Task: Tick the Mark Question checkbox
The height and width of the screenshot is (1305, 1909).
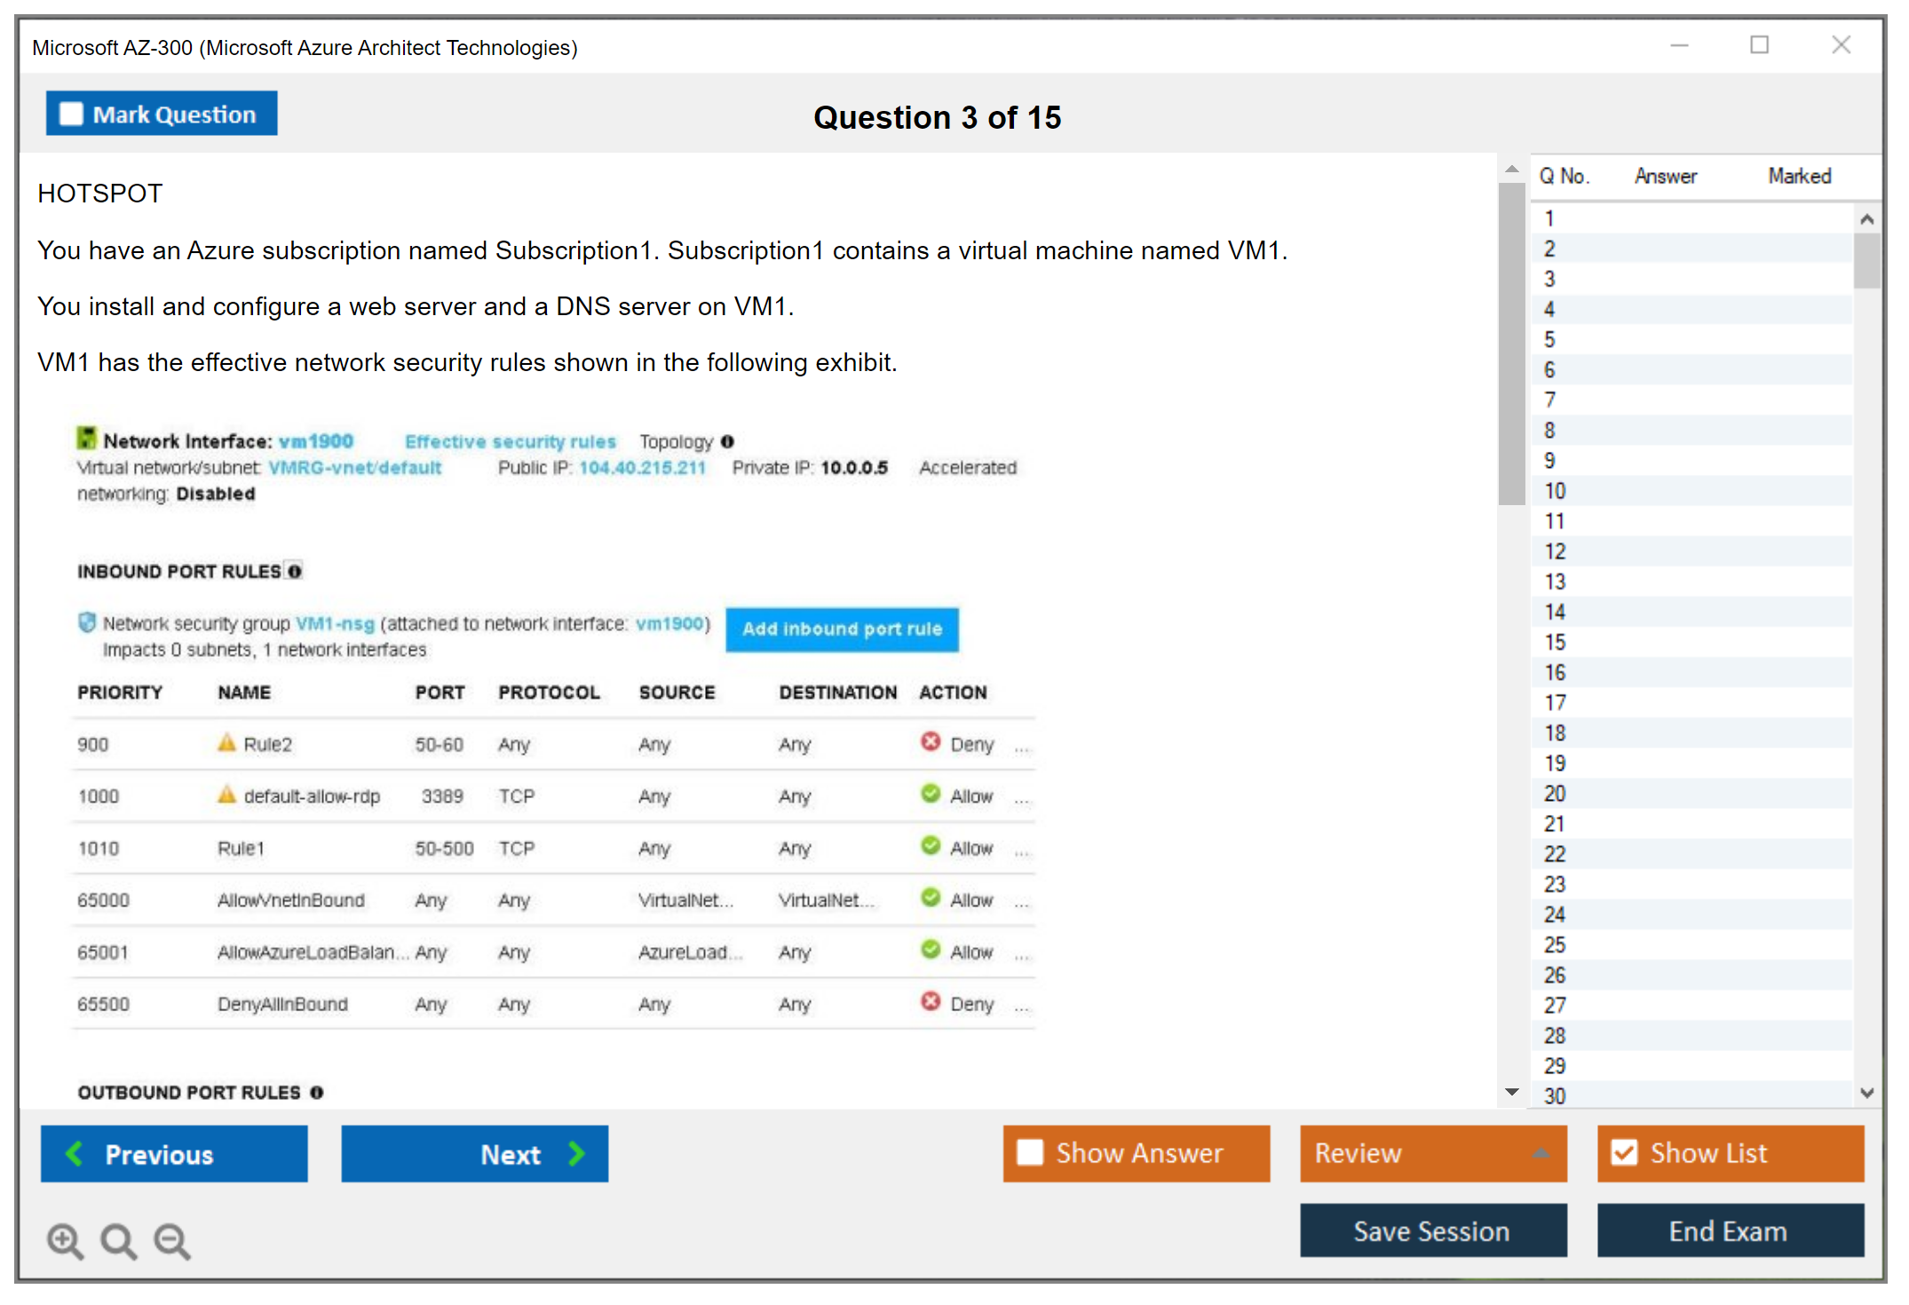Action: [71, 114]
